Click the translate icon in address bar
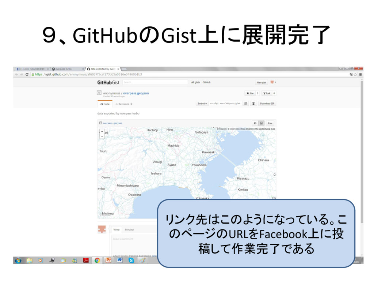This screenshot has width=374, height=281. [x=351, y=75]
